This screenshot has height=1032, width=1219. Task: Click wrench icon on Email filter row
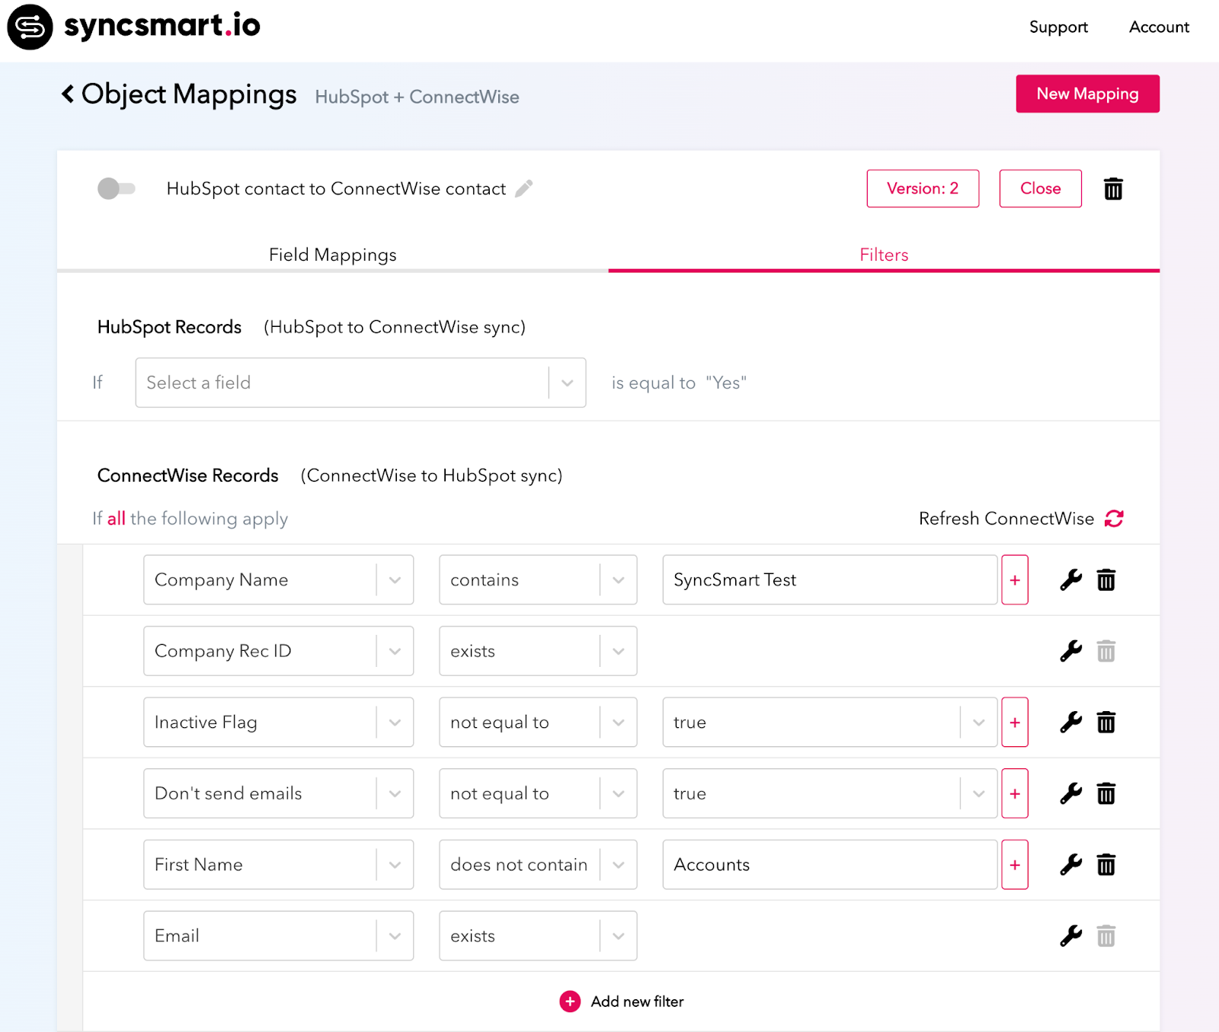pos(1070,936)
